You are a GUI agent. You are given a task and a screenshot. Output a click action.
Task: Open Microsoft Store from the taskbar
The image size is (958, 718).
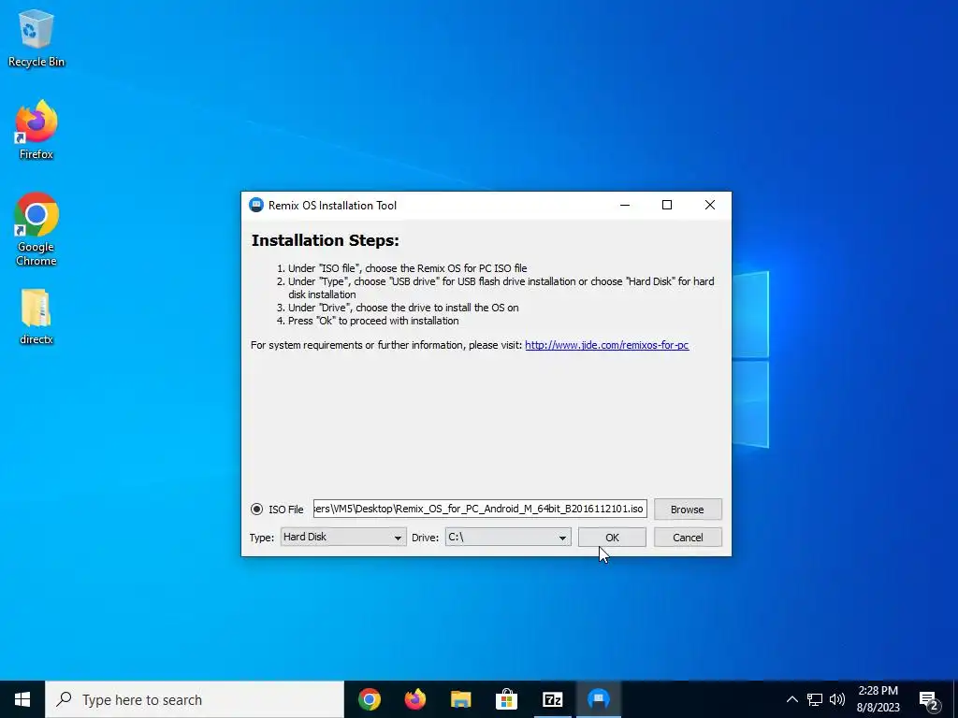coord(506,699)
